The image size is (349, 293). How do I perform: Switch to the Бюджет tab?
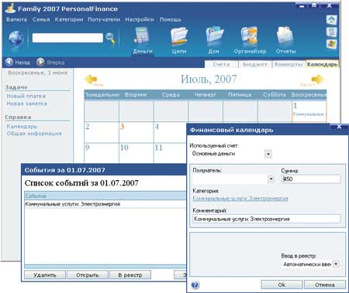coord(255,64)
